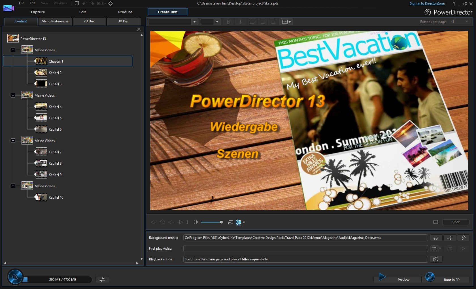Go to the Root menu page button
Viewport: 476px width, 289px height.
pyautogui.click(x=456, y=222)
